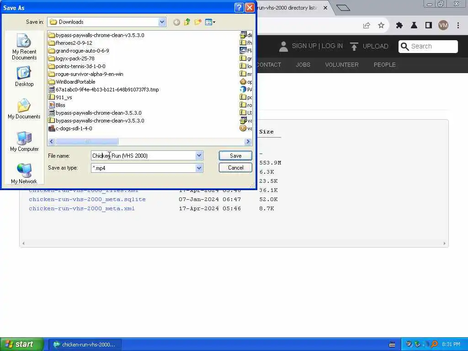Viewport: 468px width, 351px height.
Task: Select the WinBoardPortable folder
Action: click(72, 82)
